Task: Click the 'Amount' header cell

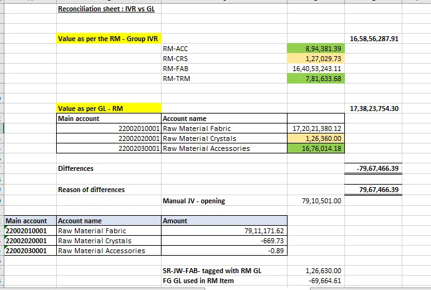Action: (224, 221)
